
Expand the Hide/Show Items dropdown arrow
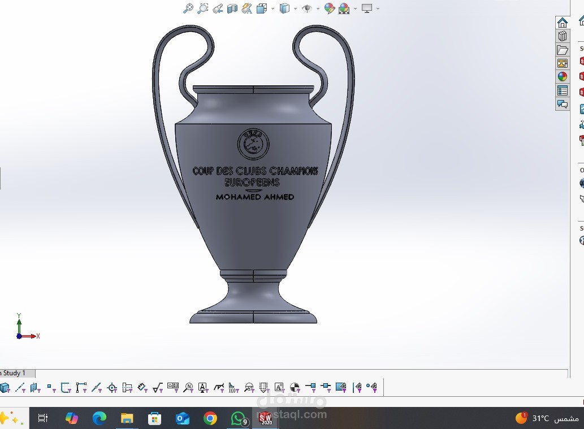coord(318,8)
